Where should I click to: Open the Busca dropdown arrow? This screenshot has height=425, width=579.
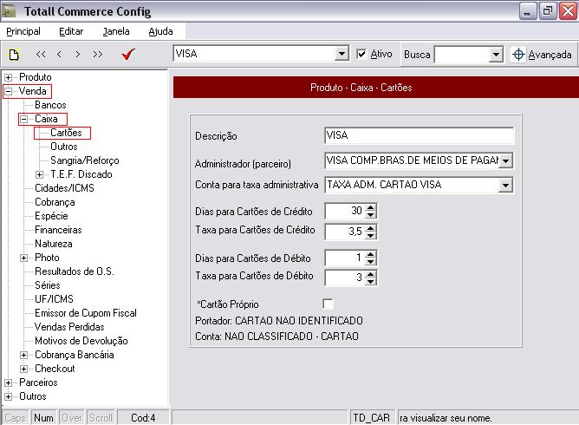point(497,55)
